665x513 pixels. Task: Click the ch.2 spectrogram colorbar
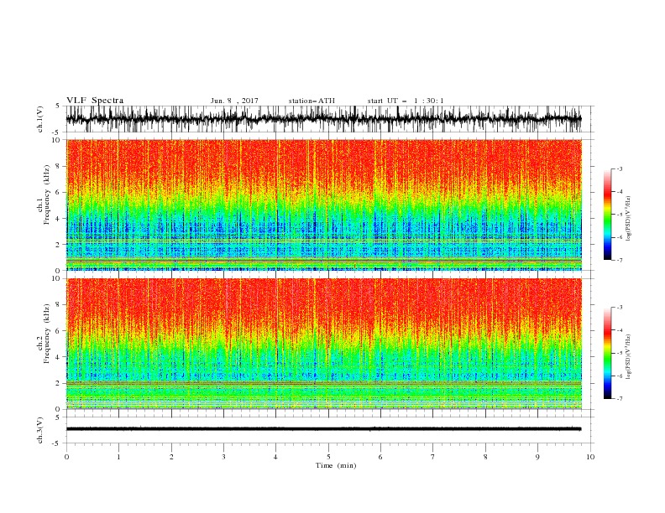pyautogui.click(x=608, y=353)
